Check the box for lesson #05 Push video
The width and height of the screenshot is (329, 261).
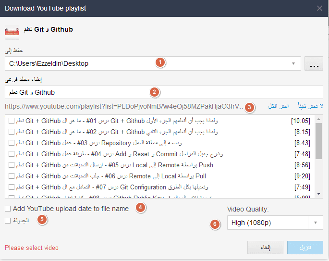click(x=12, y=165)
